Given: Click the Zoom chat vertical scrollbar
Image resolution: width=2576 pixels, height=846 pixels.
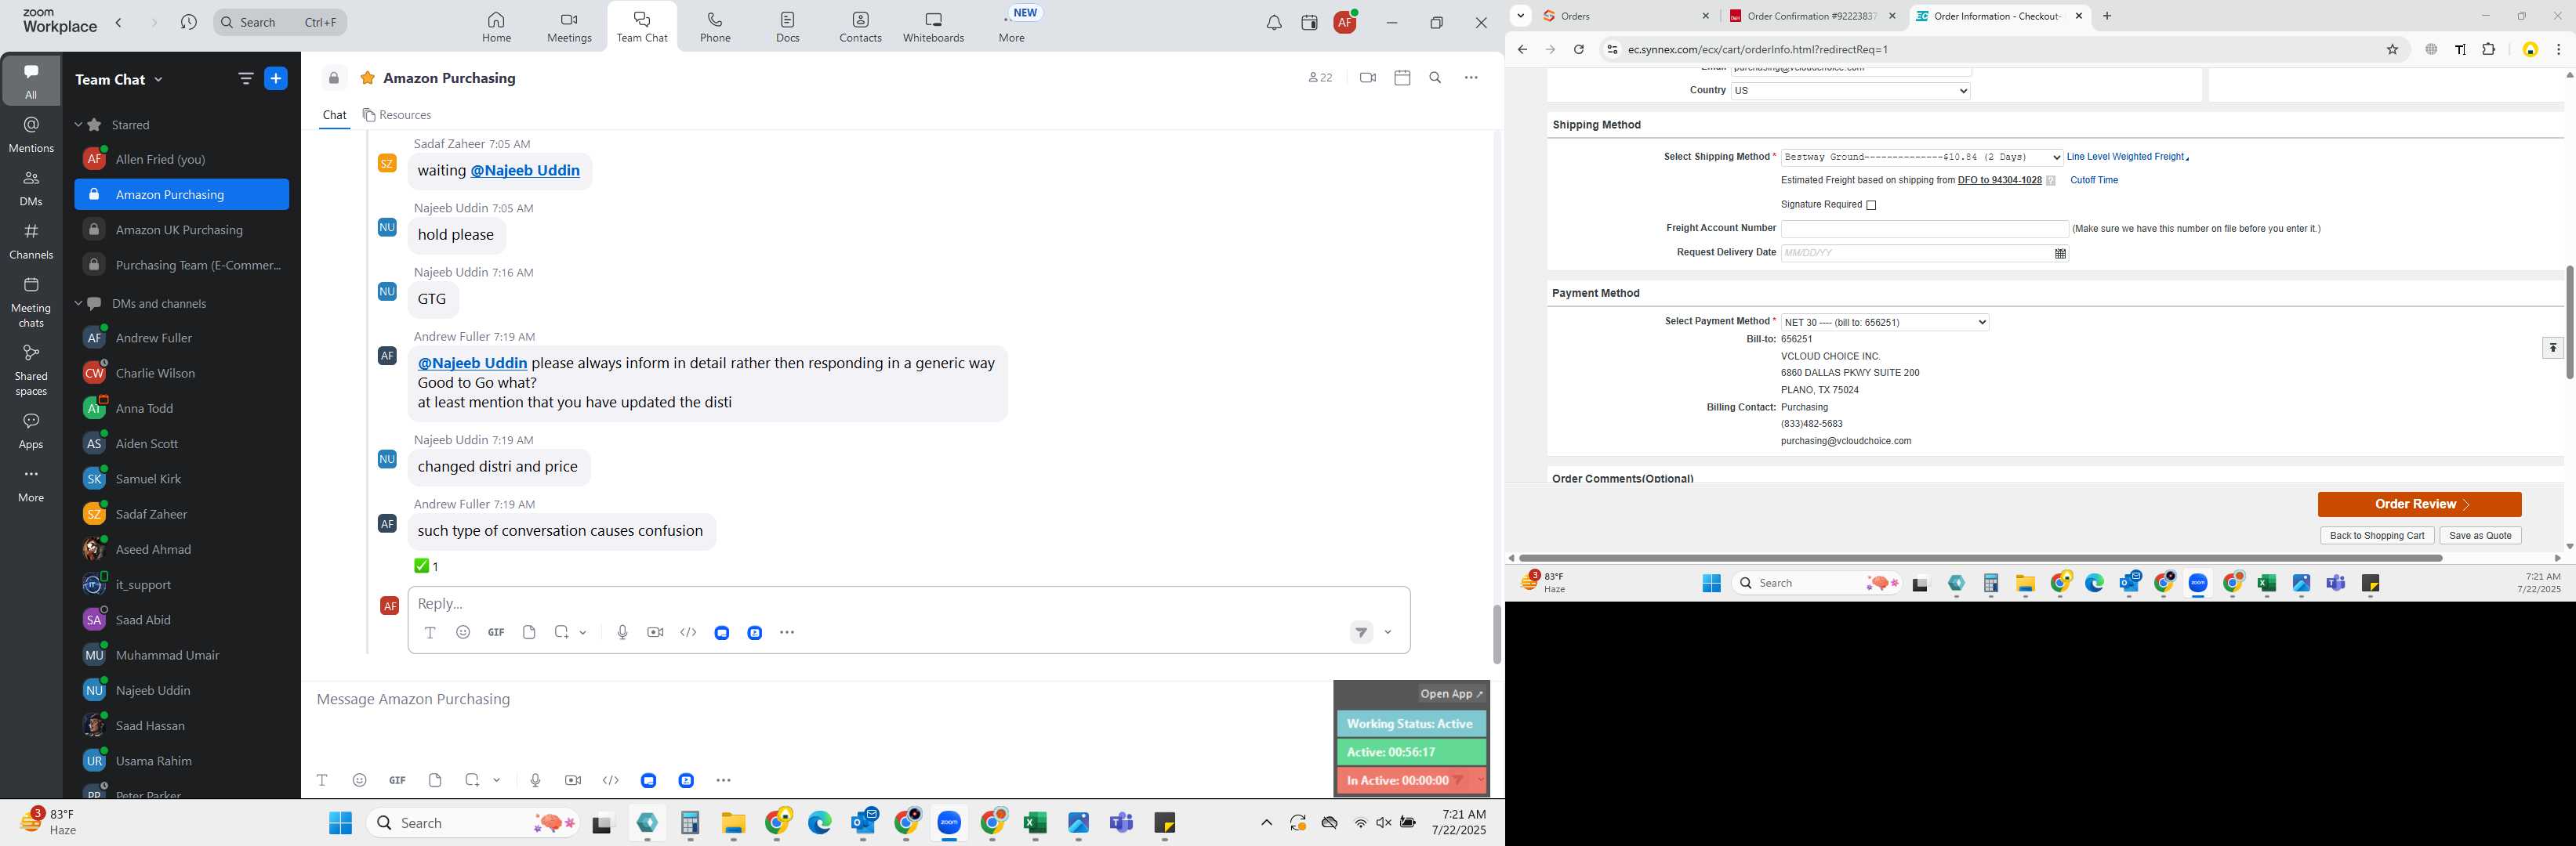Looking at the screenshot, I should (x=1496, y=634).
